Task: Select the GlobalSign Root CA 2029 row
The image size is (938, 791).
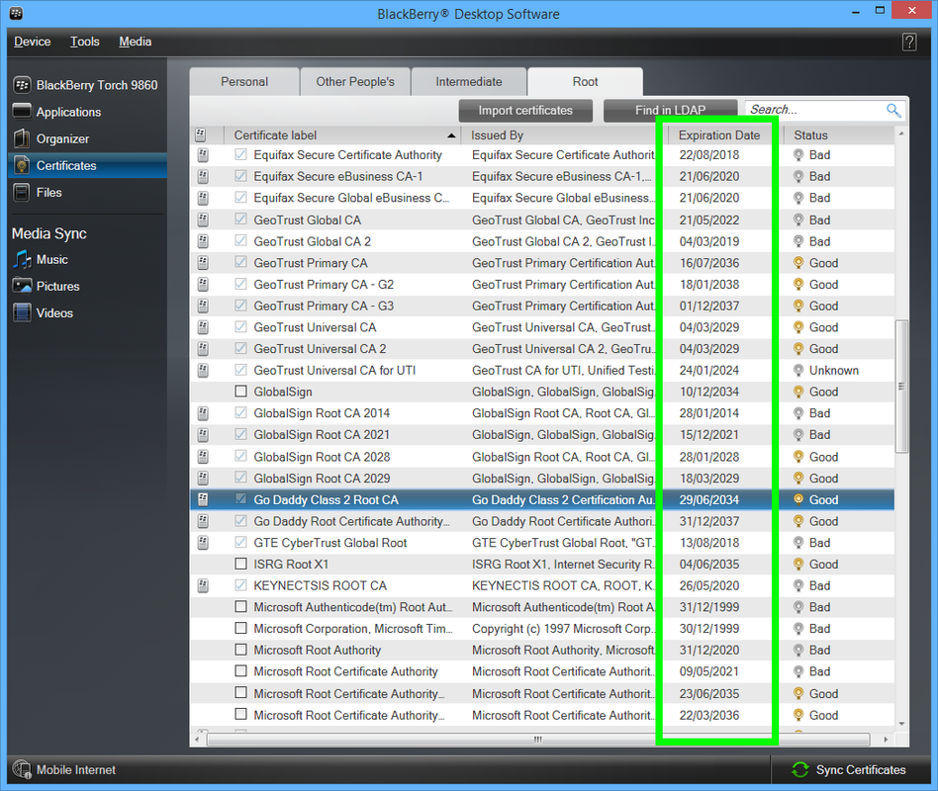Action: click(x=542, y=478)
